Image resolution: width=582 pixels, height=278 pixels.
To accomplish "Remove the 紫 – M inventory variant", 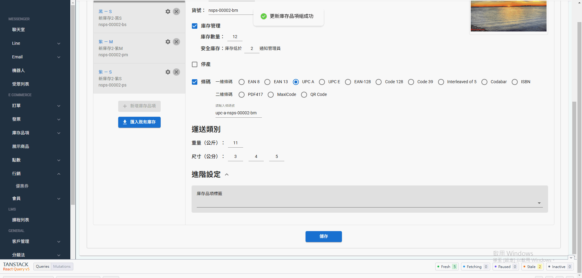I will (x=176, y=42).
